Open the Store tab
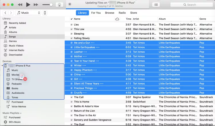 coord(133,13)
